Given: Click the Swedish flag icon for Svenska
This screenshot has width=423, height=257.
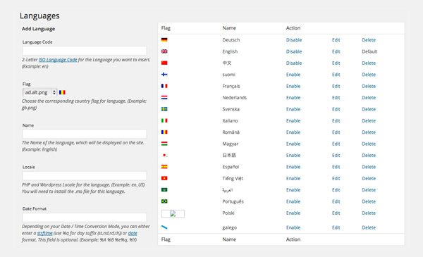Looking at the screenshot, I should pyautogui.click(x=164, y=109).
